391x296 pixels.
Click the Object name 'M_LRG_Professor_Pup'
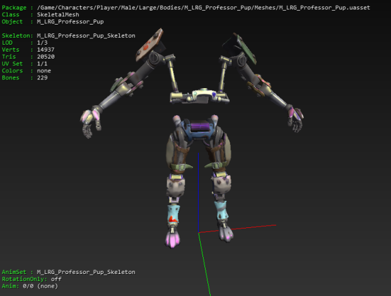pos(70,21)
